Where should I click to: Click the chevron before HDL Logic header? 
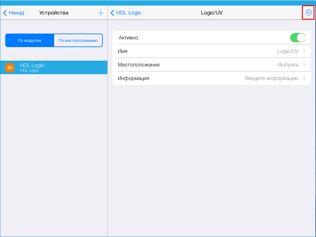(112, 13)
